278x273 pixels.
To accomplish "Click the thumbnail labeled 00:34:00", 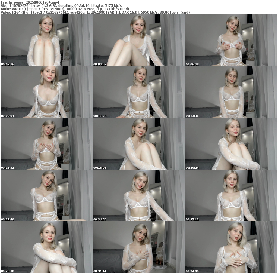I will [231, 247].
